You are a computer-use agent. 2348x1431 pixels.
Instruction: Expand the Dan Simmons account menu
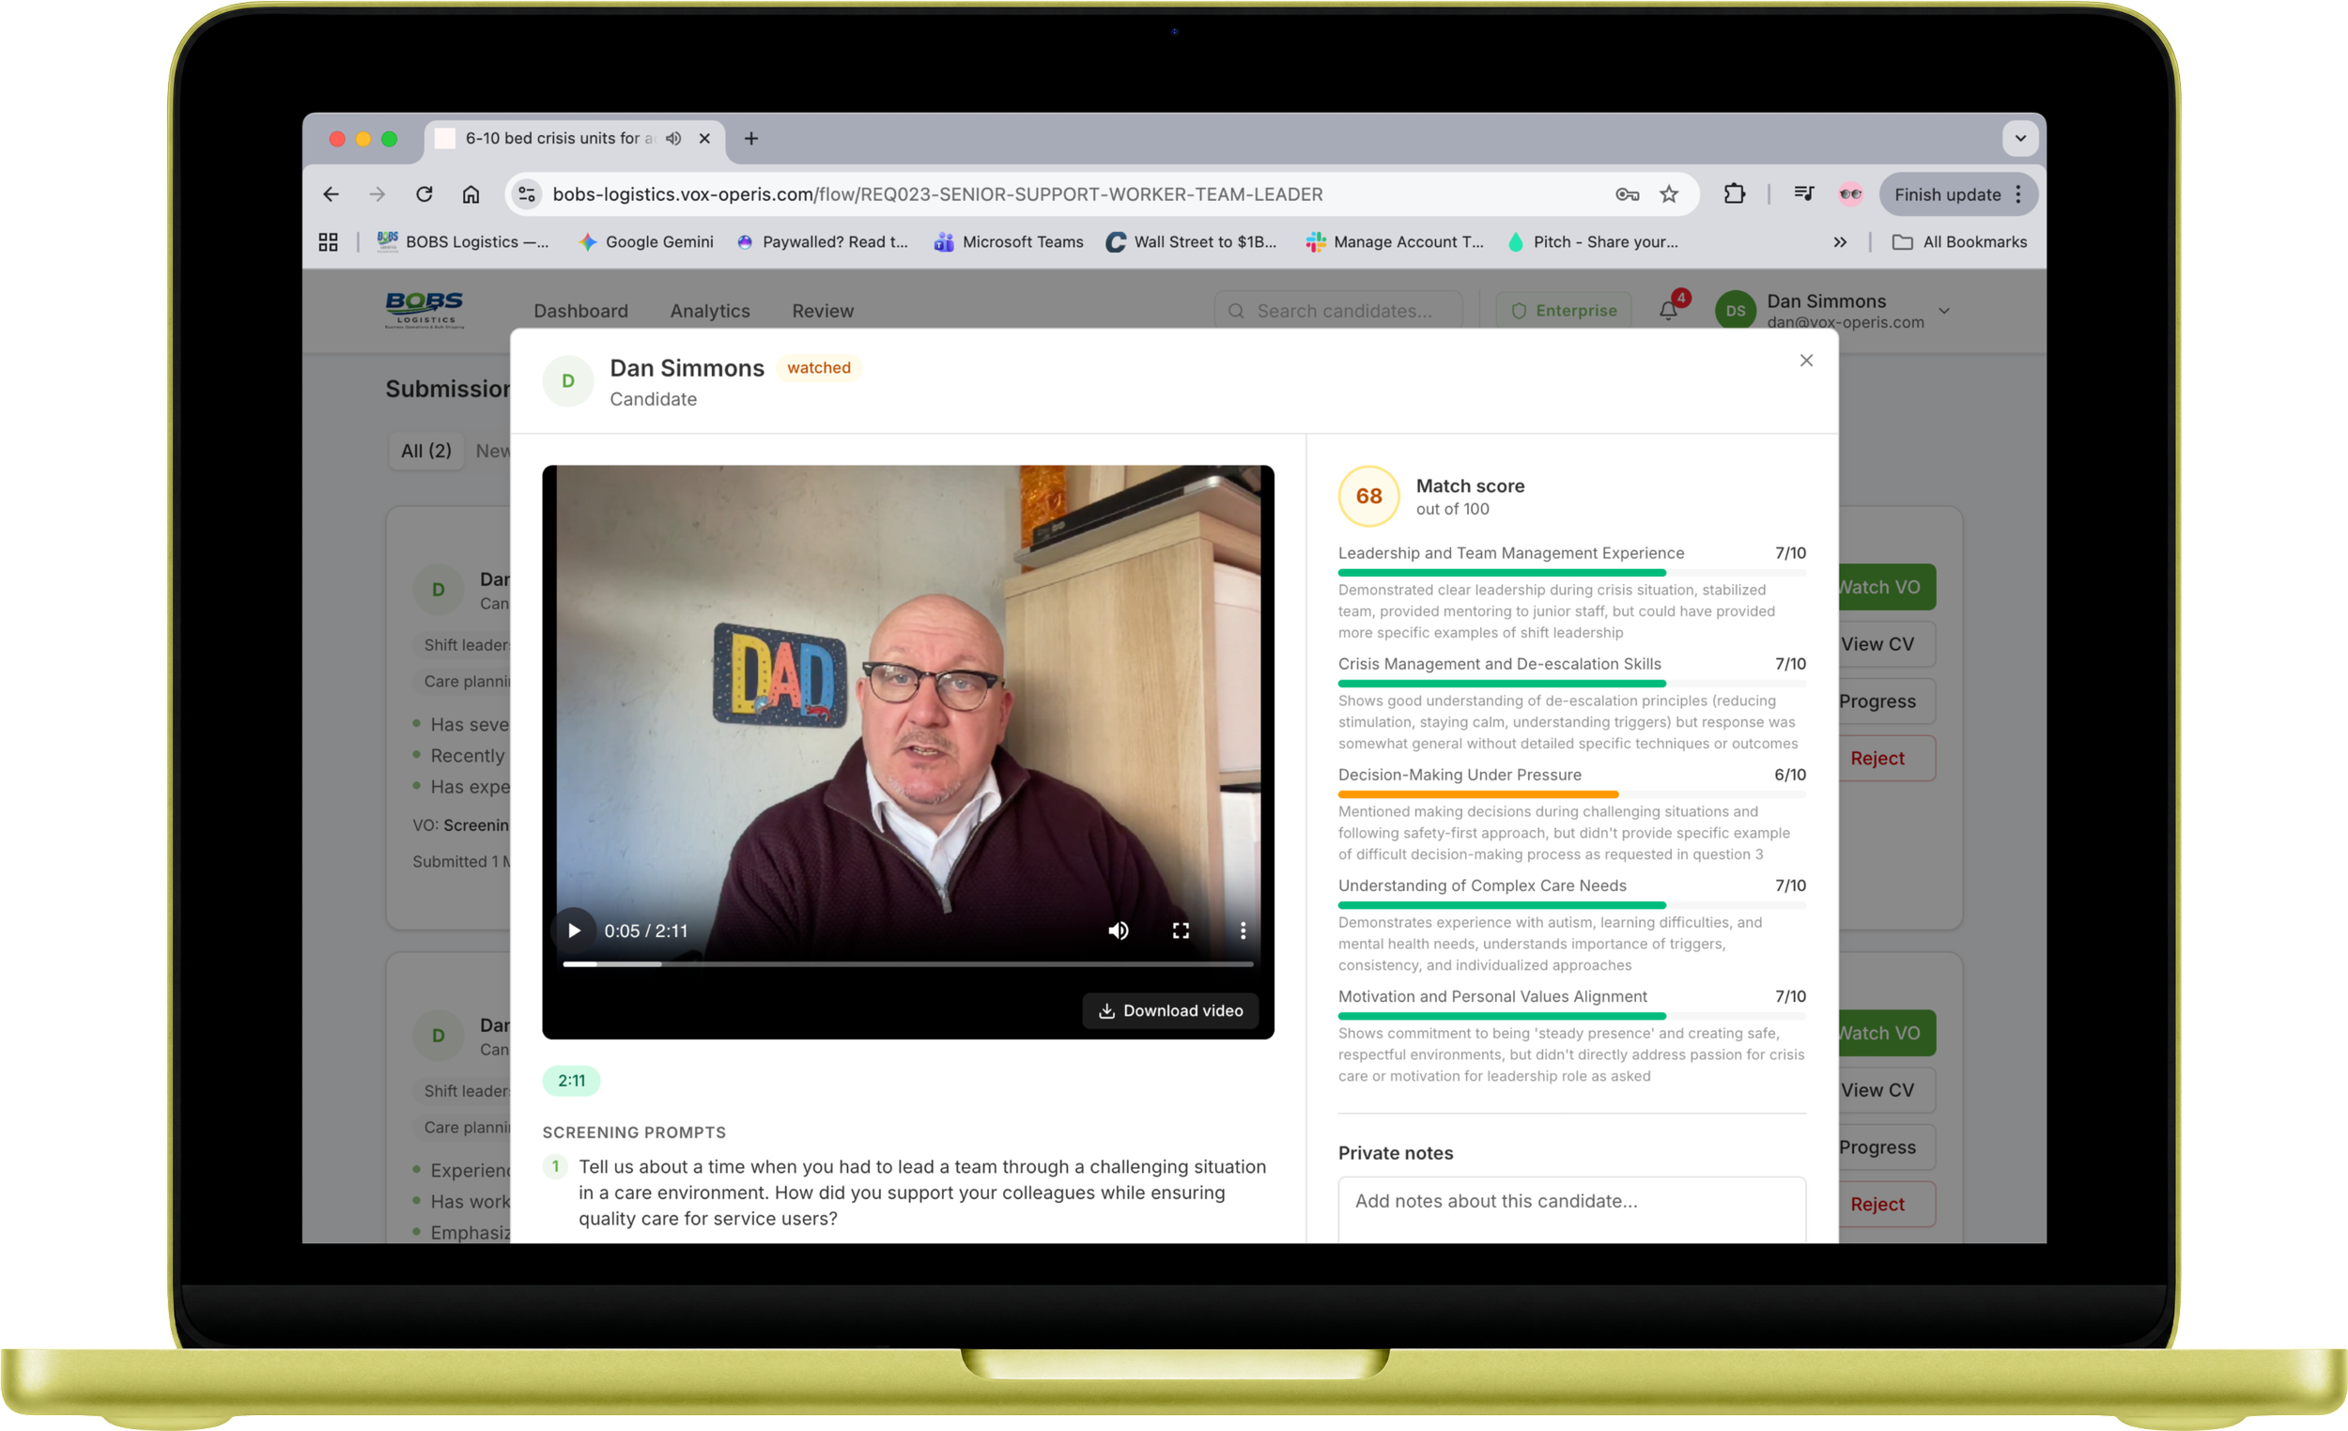pos(1944,311)
